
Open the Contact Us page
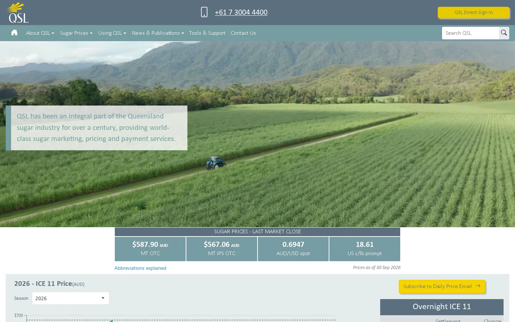point(243,33)
